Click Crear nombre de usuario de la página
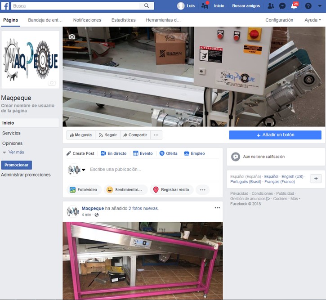The height and width of the screenshot is (300, 326). (27, 108)
